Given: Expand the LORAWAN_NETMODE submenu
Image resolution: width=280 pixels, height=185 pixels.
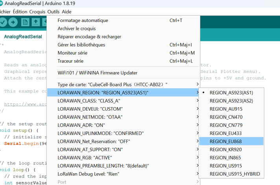Looking at the screenshot, I should 123,117.
